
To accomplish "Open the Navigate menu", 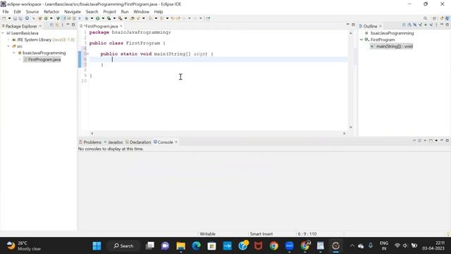I will pyautogui.click(x=73, y=12).
